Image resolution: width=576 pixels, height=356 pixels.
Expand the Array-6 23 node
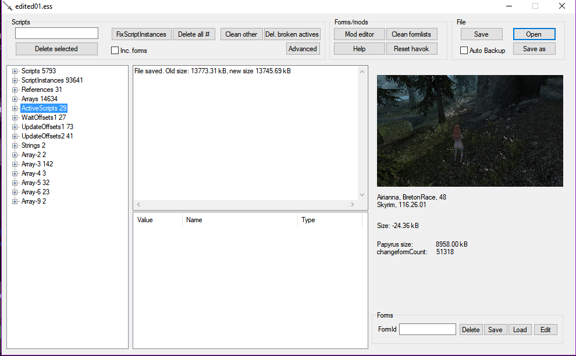click(15, 192)
